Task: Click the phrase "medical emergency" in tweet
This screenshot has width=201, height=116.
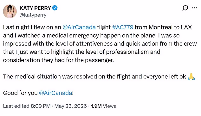Action: [x=73, y=35]
